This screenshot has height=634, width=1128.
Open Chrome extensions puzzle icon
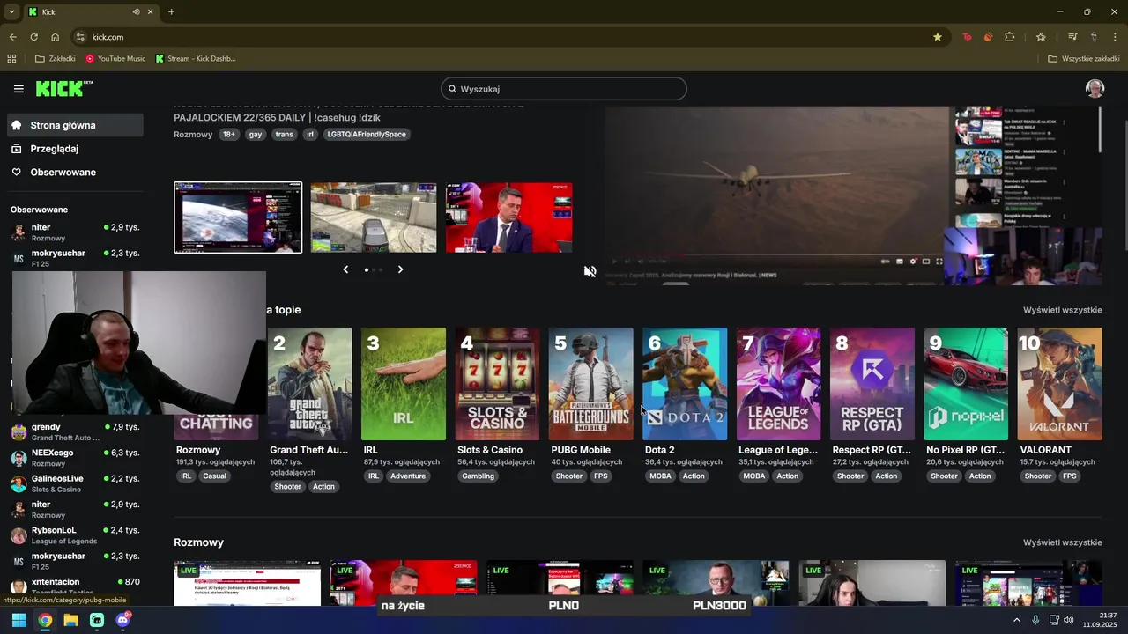(1010, 37)
